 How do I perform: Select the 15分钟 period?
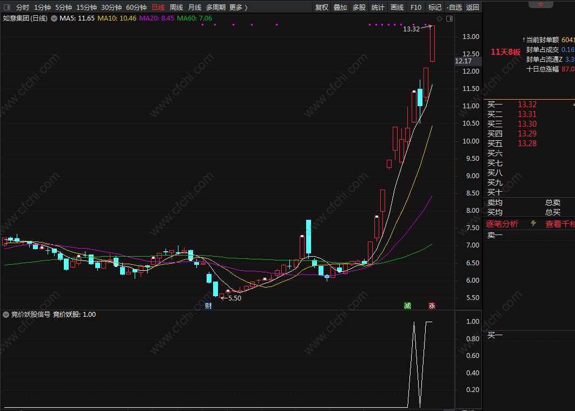pyautogui.click(x=87, y=8)
